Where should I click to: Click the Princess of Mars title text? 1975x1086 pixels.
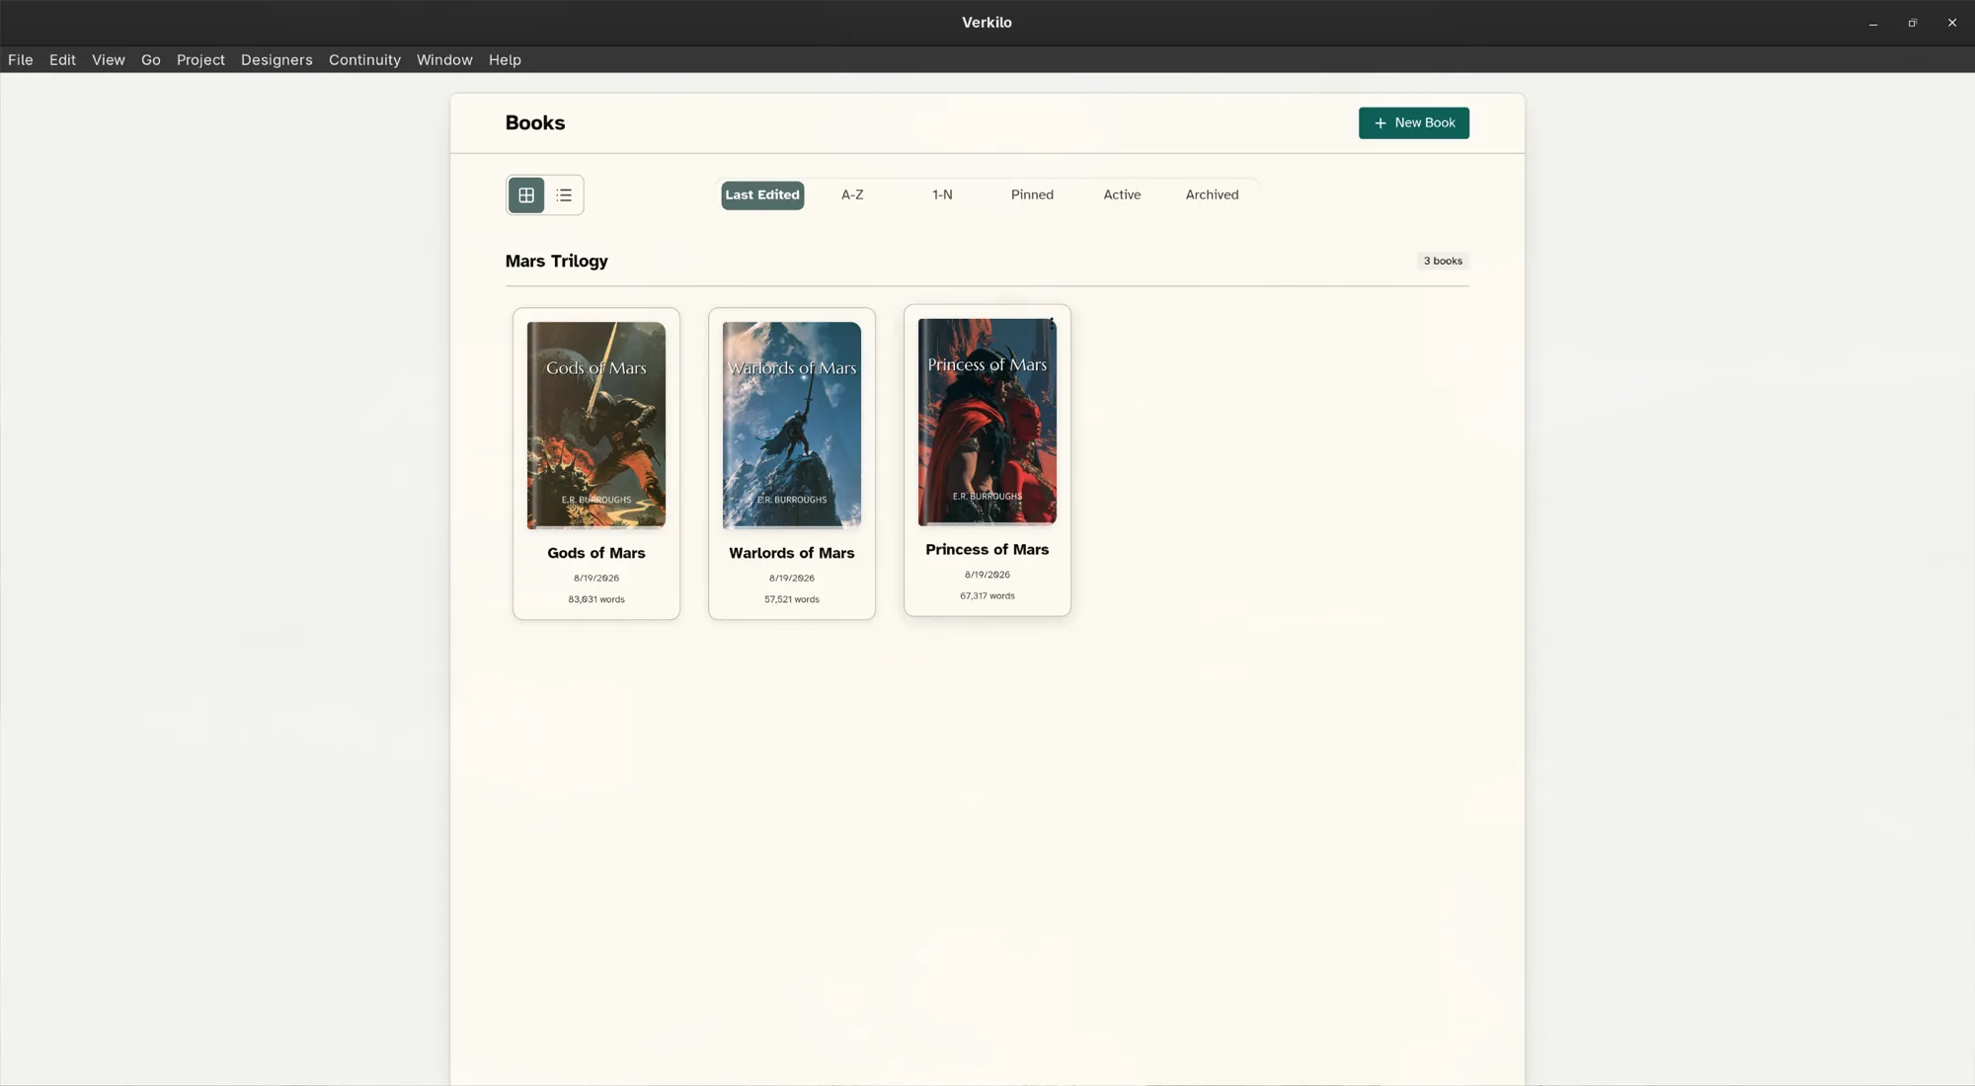[987, 549]
